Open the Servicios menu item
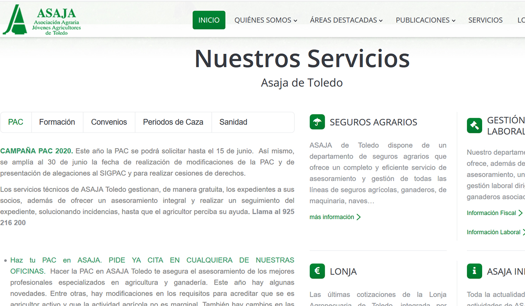This screenshot has width=525, height=306. 485,20
